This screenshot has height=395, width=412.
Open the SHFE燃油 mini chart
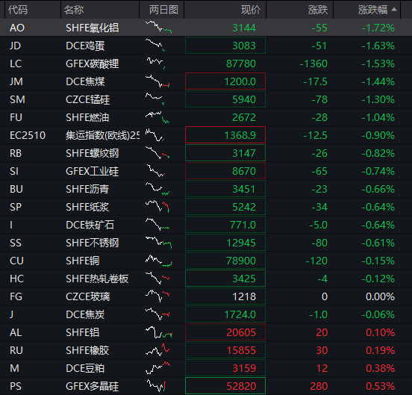click(157, 117)
